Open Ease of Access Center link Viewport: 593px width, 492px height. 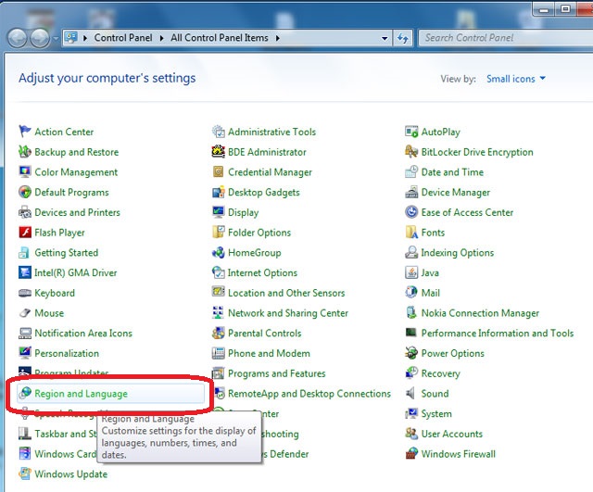tap(467, 212)
